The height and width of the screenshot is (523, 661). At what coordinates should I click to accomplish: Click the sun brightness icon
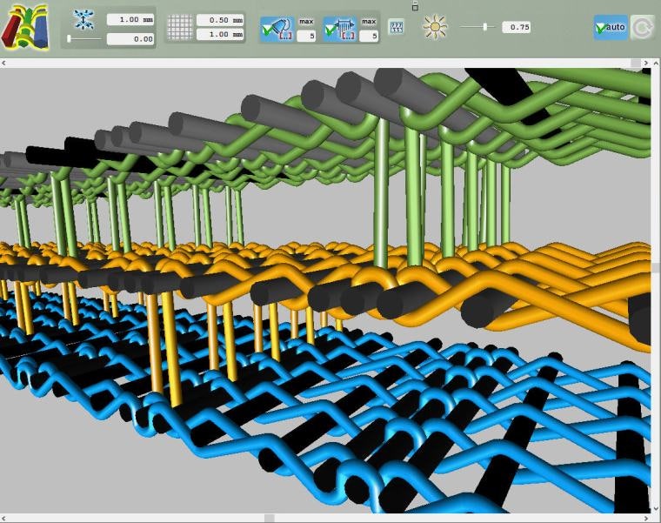click(434, 28)
